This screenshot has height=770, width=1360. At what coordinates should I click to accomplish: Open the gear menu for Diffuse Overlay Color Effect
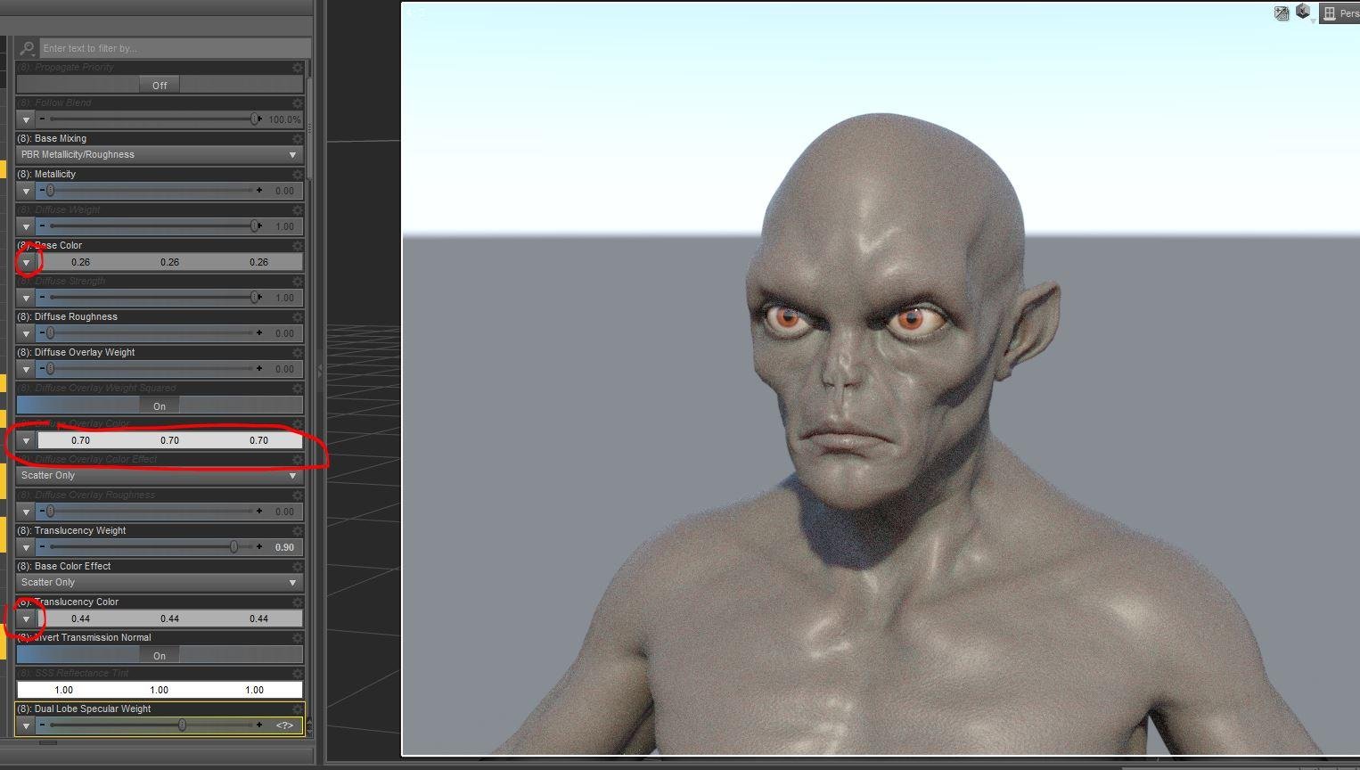click(298, 460)
